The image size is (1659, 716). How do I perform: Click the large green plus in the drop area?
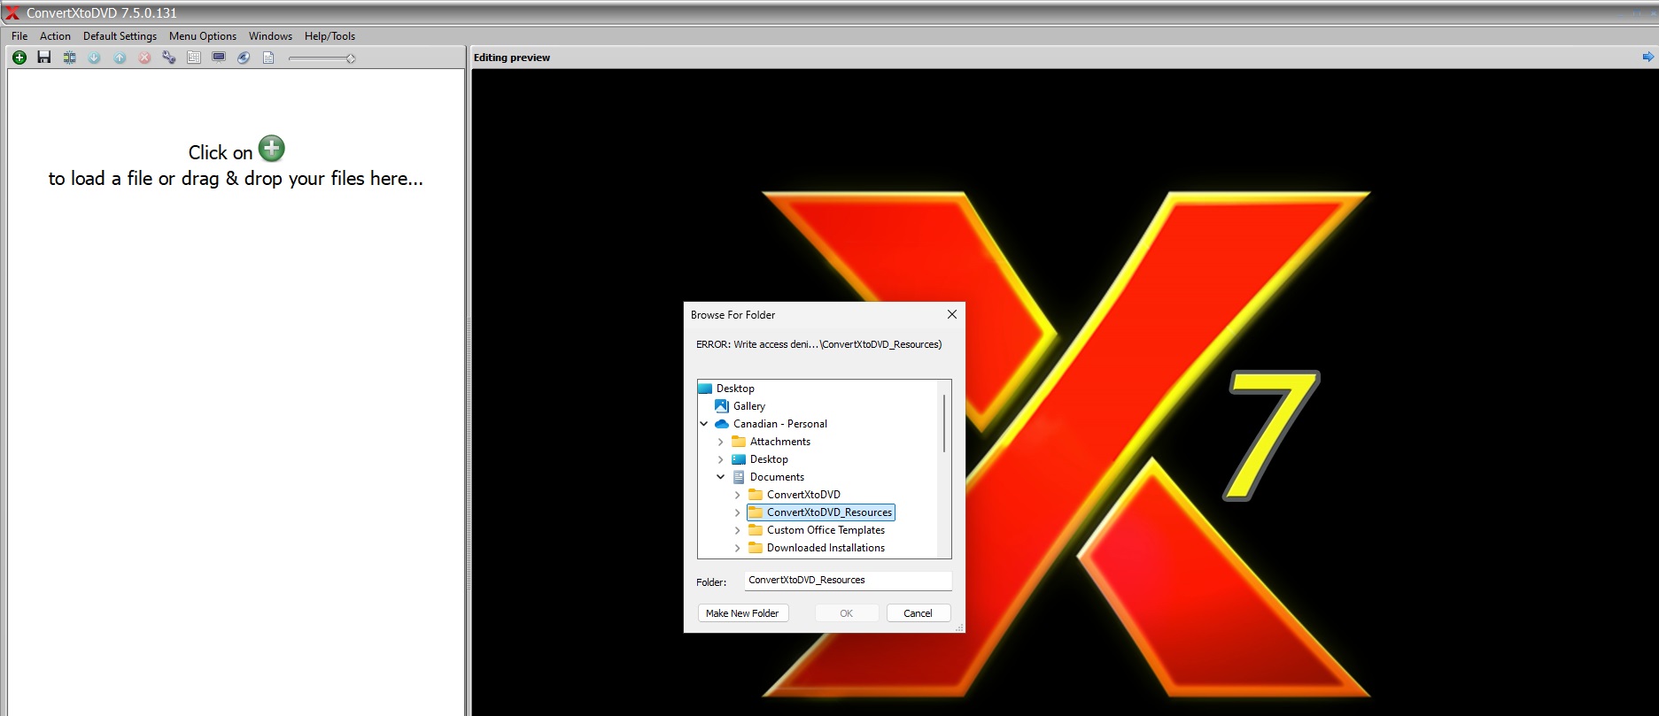point(272,148)
